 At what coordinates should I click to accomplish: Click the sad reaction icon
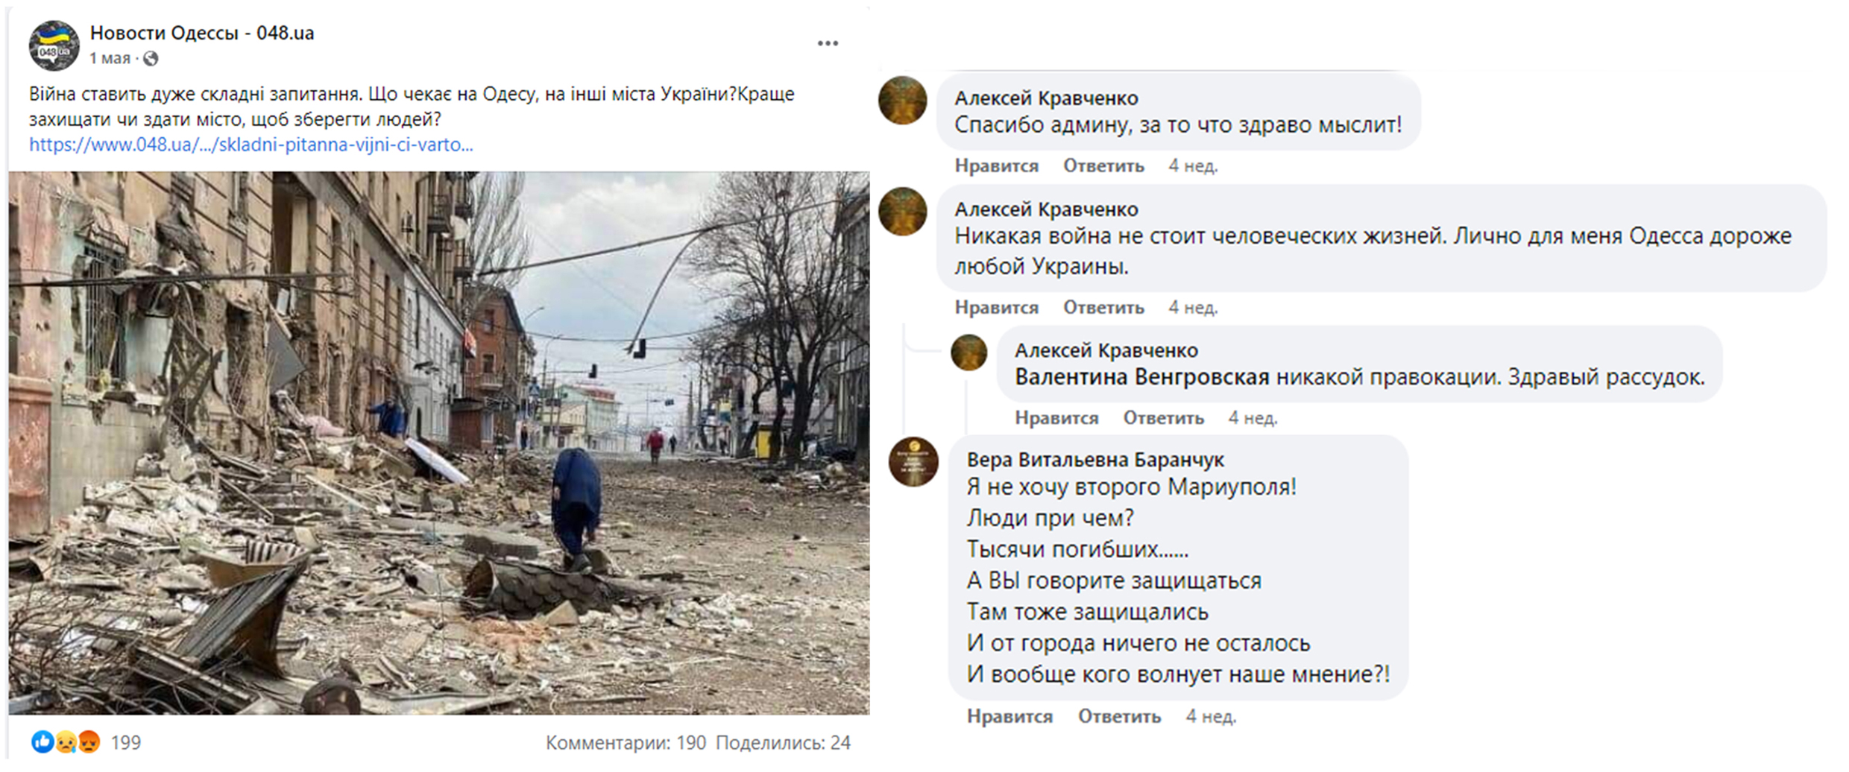66,741
